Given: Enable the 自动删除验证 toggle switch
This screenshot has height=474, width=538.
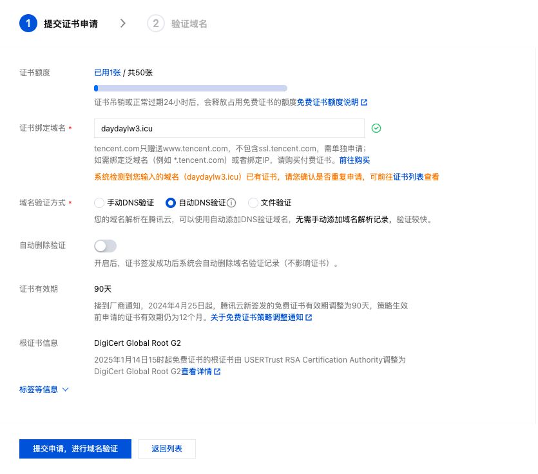Looking at the screenshot, I should 105,246.
